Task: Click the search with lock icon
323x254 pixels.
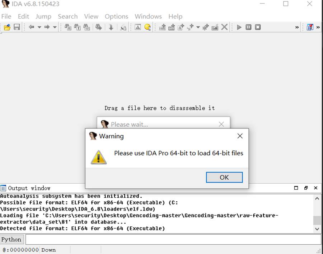Action: [x=123, y=27]
